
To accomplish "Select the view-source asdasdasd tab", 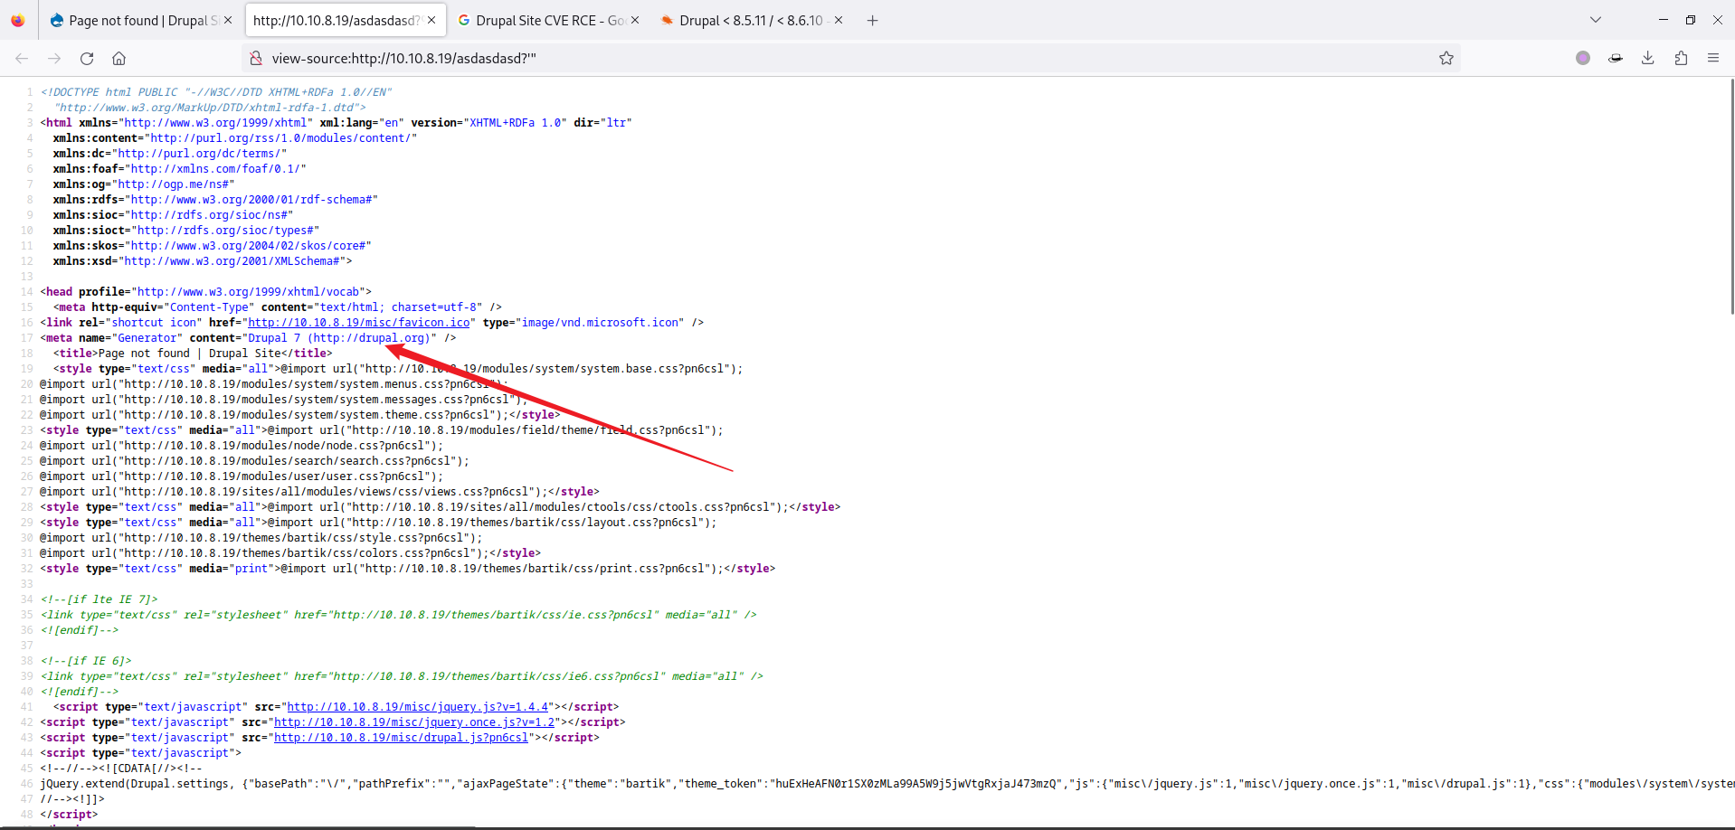I will click(x=345, y=20).
